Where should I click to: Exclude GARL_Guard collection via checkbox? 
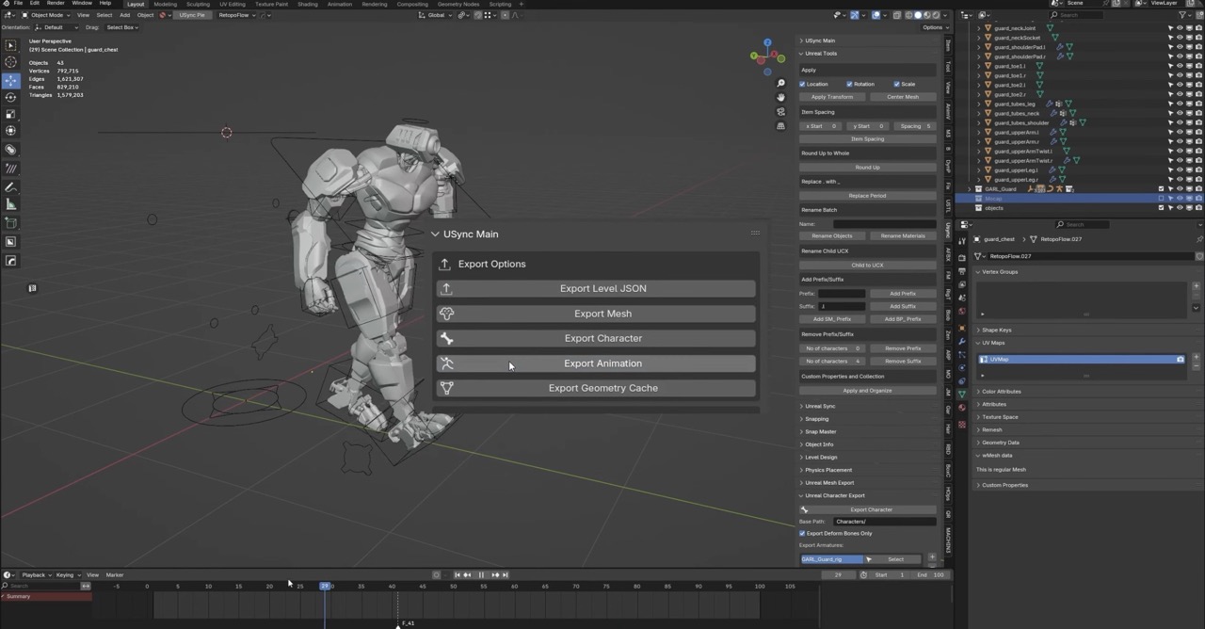pyautogui.click(x=1161, y=189)
